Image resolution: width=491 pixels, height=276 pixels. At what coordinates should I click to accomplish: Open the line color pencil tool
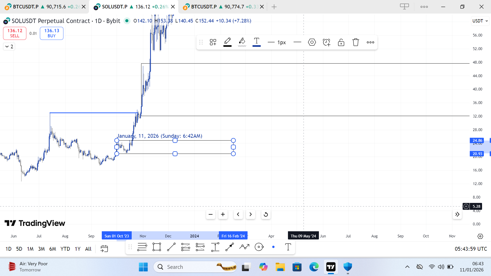point(227,42)
